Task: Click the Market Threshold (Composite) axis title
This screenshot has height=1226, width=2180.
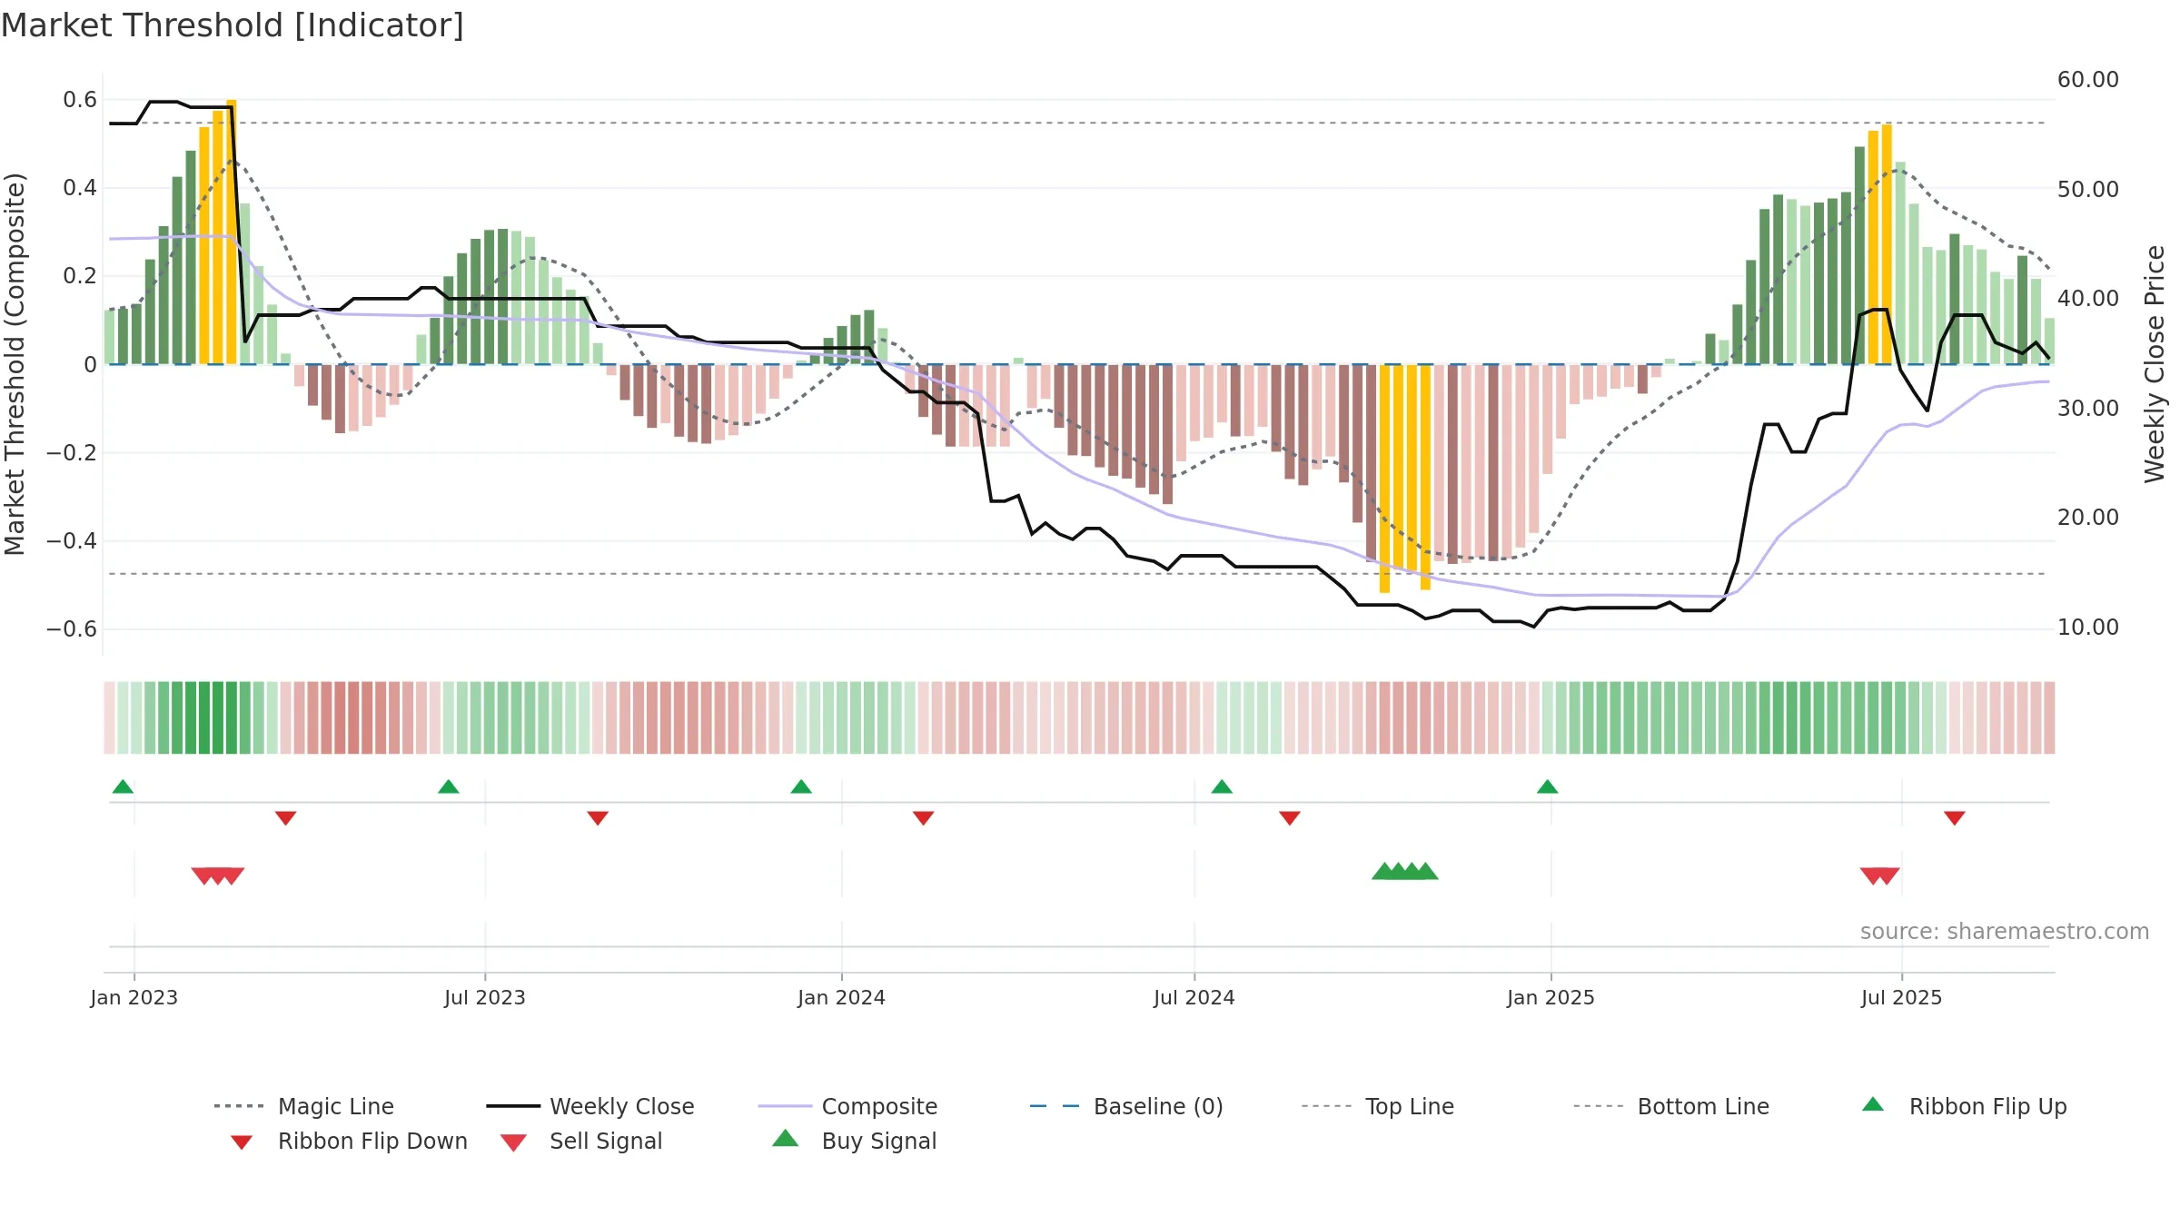Action: coord(15,364)
